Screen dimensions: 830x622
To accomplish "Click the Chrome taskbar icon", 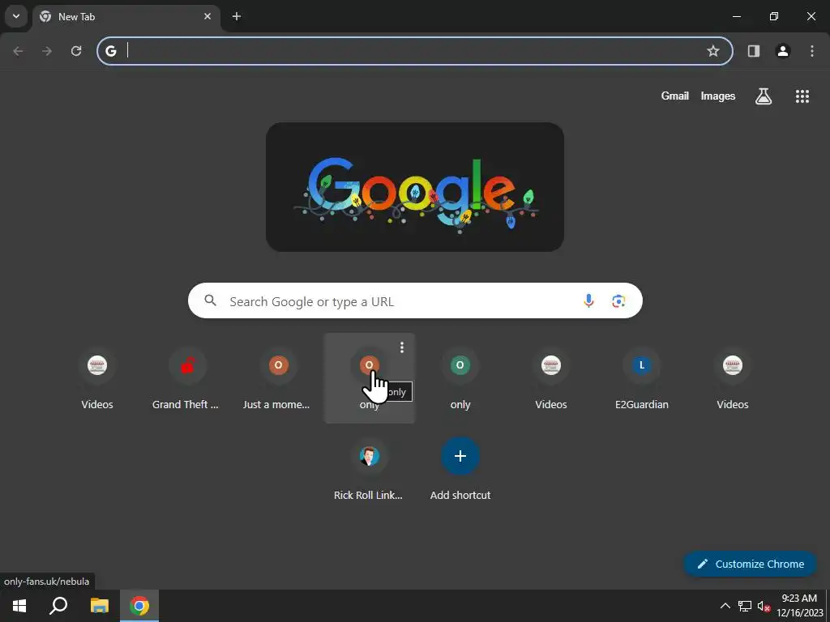I will pyautogui.click(x=139, y=606).
